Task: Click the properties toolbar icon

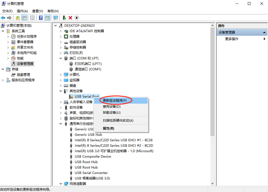Action: [32, 17]
